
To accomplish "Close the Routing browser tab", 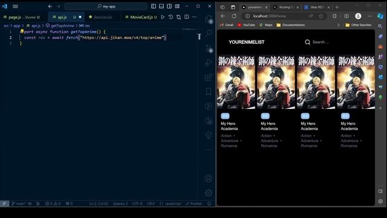I will (x=298, y=7).
